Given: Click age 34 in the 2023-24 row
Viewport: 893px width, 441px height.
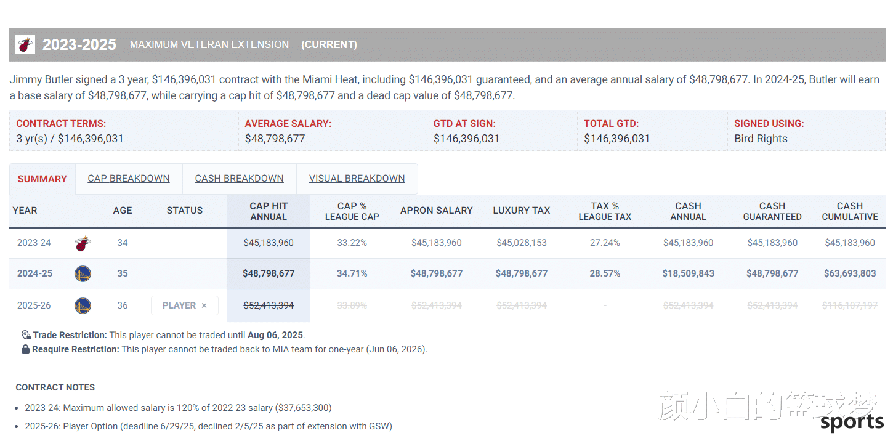Looking at the screenshot, I should pyautogui.click(x=123, y=243).
